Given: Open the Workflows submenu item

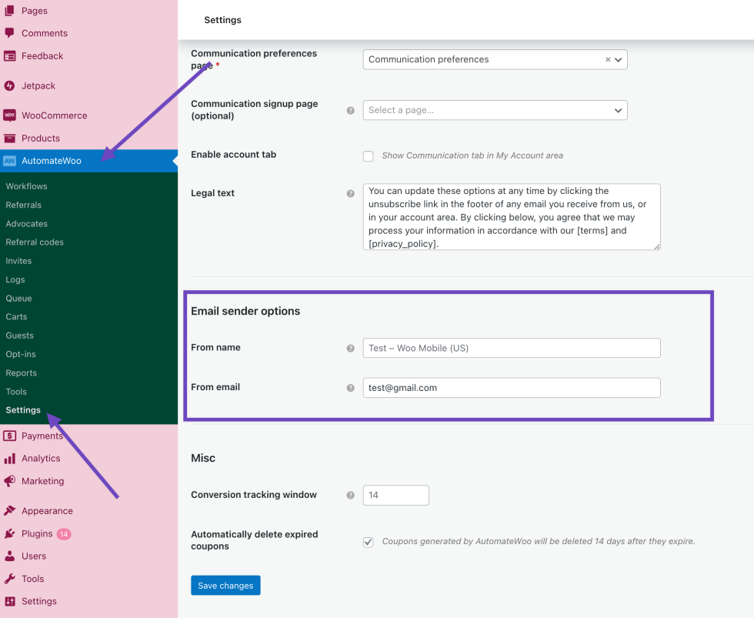Looking at the screenshot, I should [26, 186].
